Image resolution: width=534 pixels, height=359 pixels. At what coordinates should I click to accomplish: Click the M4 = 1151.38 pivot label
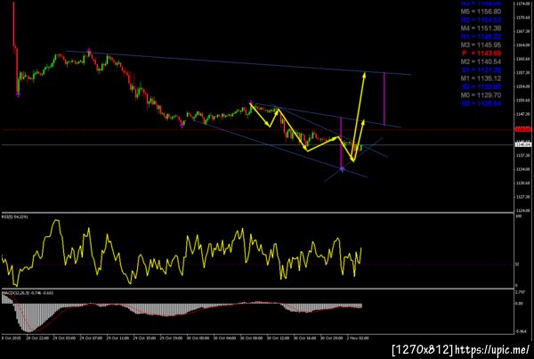(x=481, y=29)
